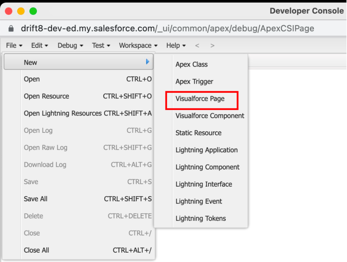Image resolution: width=347 pixels, height=262 pixels.
Task: Click Open Log menu entry
Action: 88,130
